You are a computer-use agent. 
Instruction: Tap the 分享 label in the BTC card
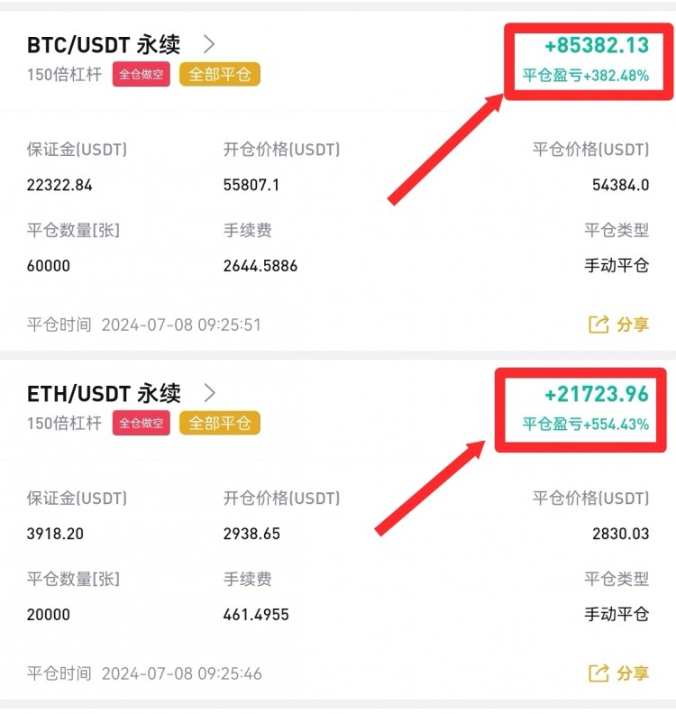coord(633,325)
